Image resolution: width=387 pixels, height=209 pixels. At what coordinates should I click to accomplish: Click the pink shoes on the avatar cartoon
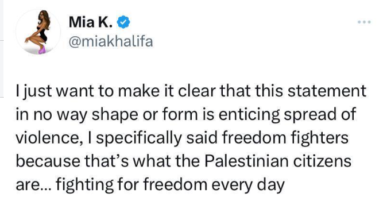coord(41,50)
